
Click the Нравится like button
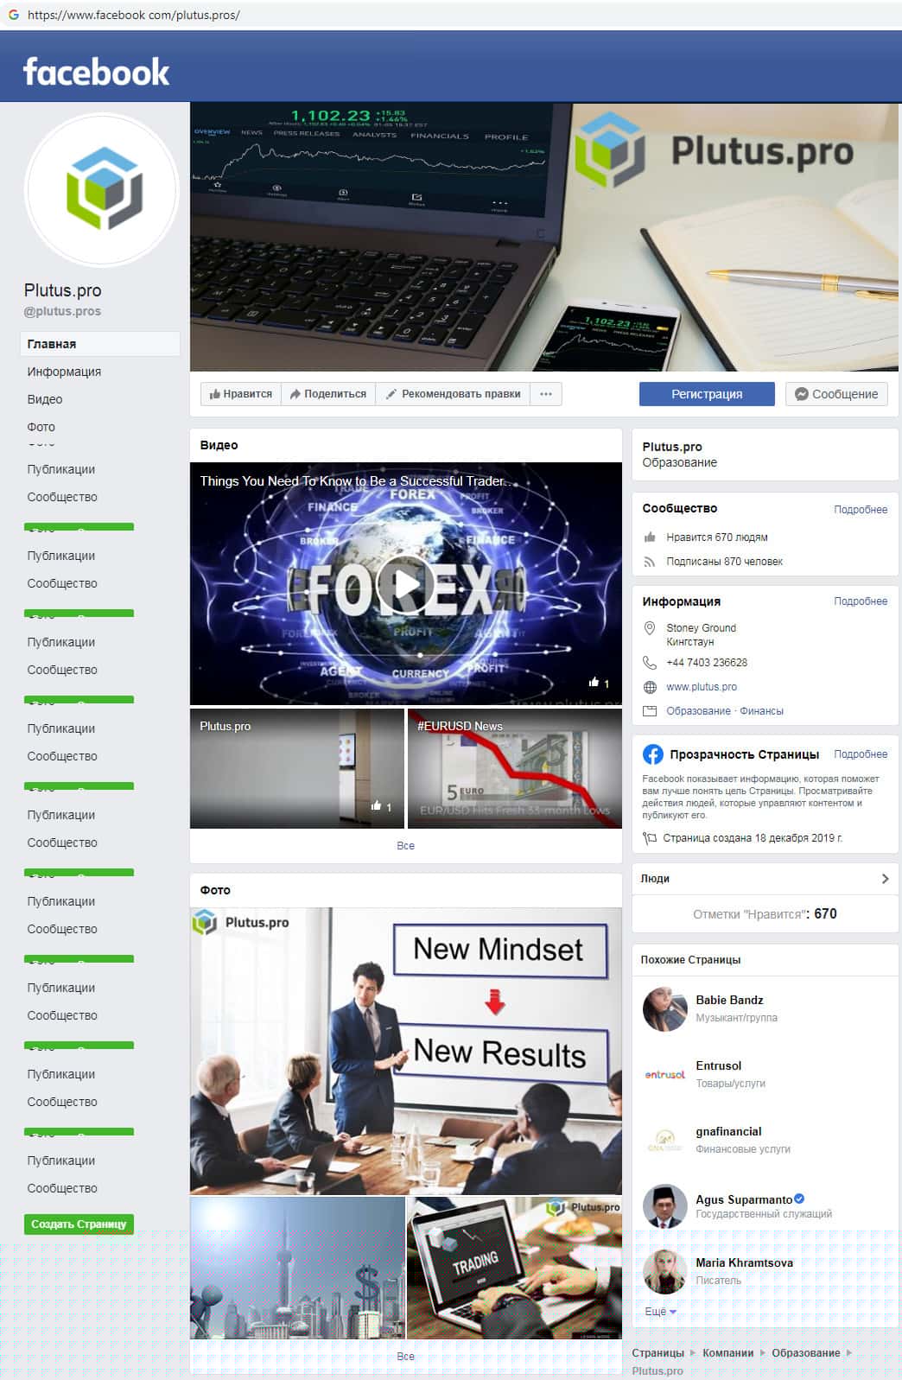point(241,394)
